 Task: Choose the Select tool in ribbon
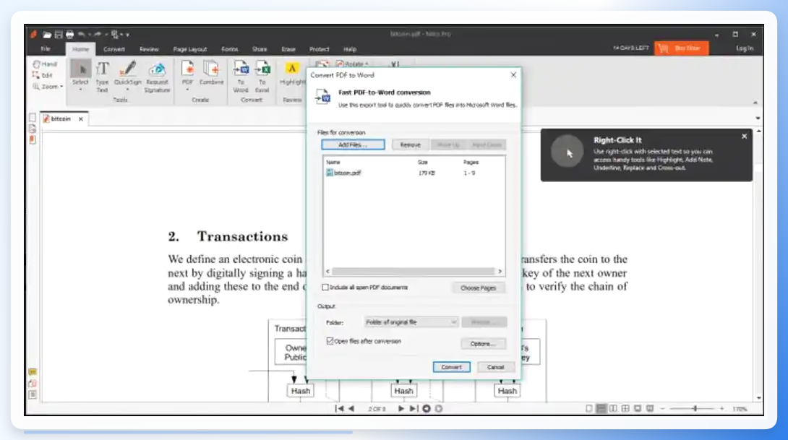click(80, 76)
